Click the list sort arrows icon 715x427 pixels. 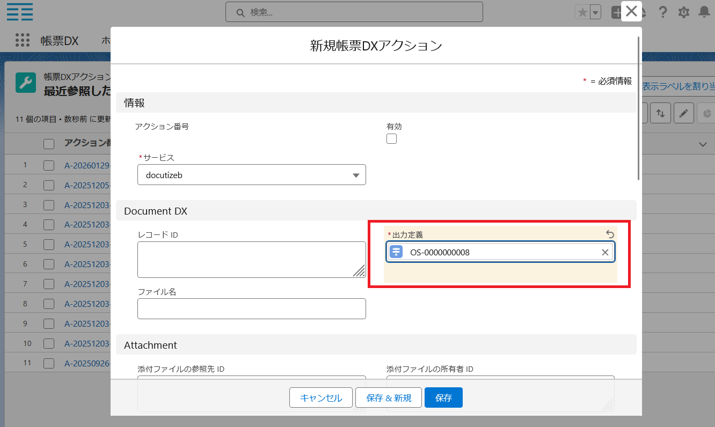click(x=661, y=113)
